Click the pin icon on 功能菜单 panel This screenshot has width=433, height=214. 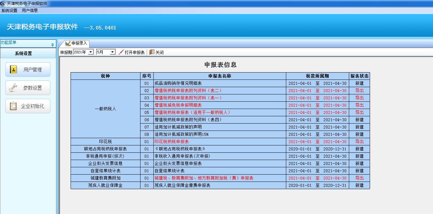point(52,45)
